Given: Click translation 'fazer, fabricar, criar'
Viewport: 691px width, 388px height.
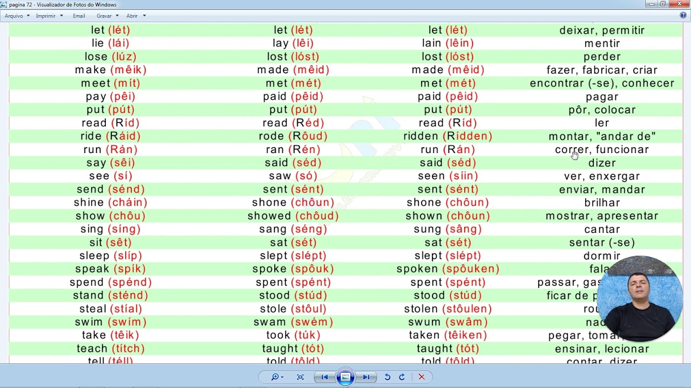Looking at the screenshot, I should 602,70.
